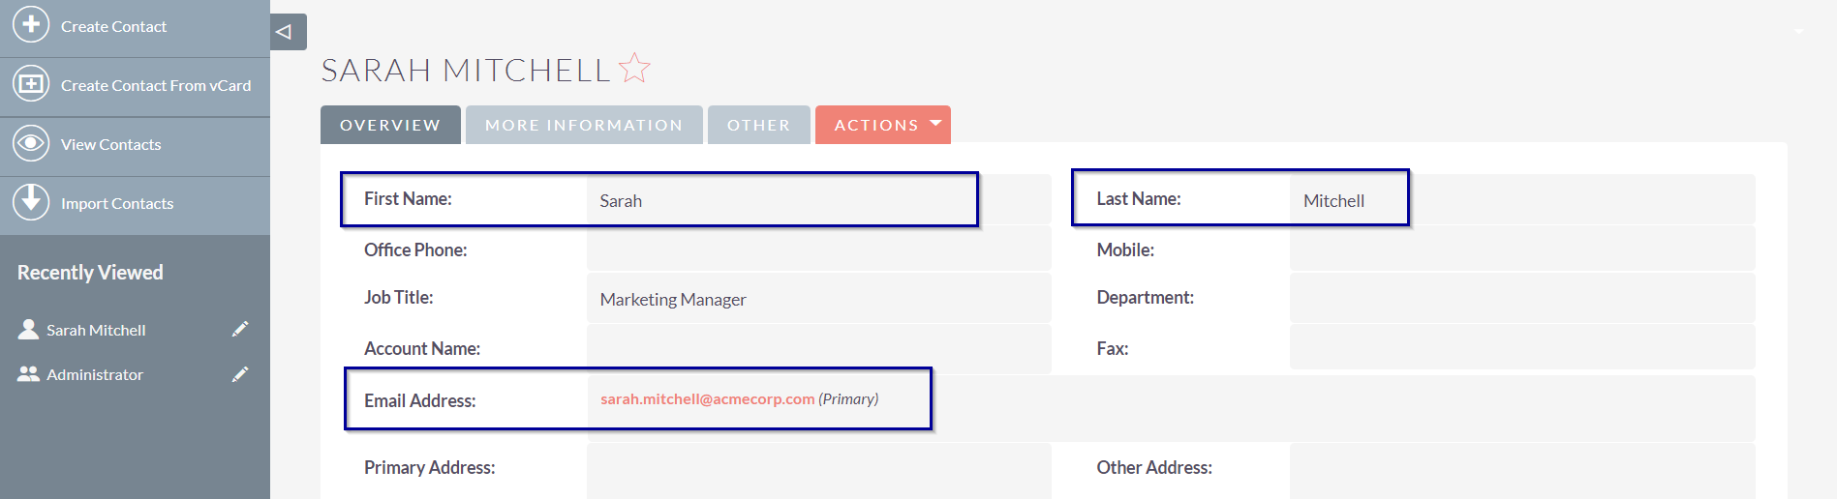This screenshot has width=1837, height=499.
Task: Click sarah.mitchell@acmecorp.com email link
Action: pyautogui.click(x=707, y=398)
